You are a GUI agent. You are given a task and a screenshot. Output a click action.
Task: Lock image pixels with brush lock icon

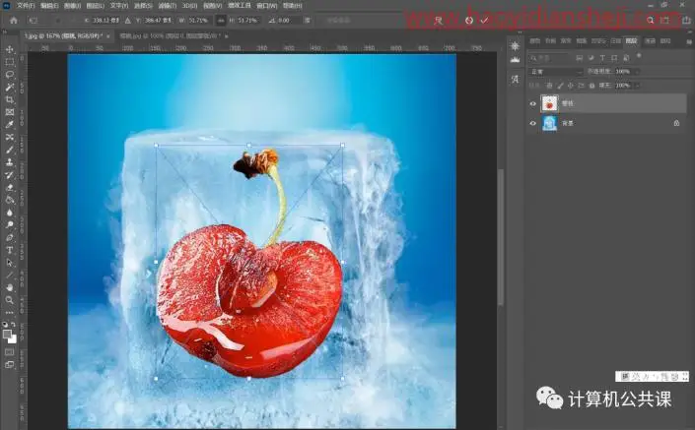560,86
